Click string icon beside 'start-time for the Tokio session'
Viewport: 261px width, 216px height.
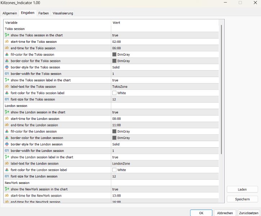tap(7, 41)
